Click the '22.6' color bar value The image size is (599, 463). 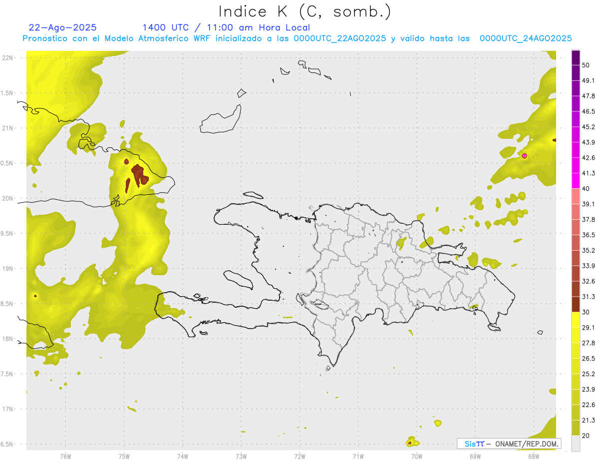pos(589,405)
